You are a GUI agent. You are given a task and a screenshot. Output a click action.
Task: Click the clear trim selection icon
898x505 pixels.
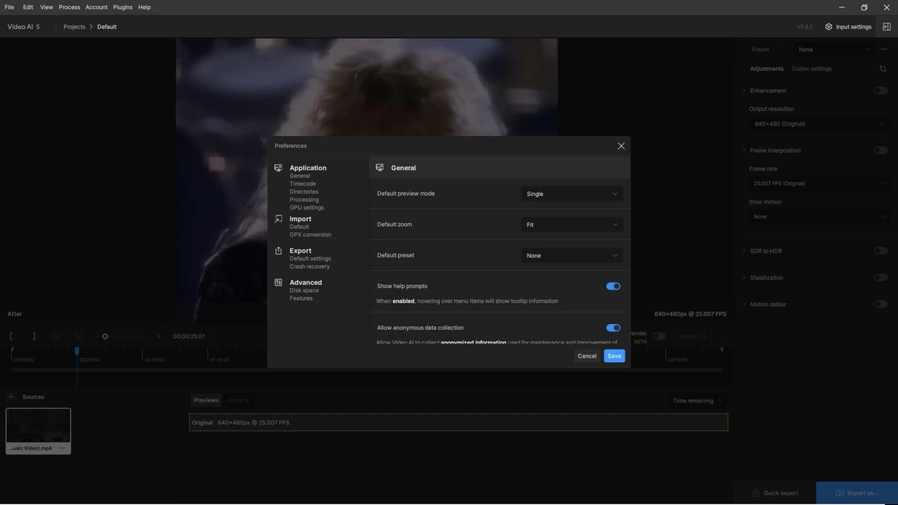click(x=56, y=337)
